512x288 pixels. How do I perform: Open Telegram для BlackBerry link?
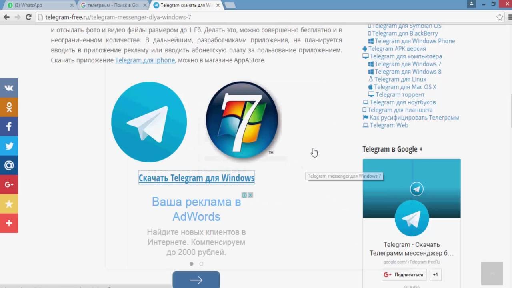(x=405, y=33)
